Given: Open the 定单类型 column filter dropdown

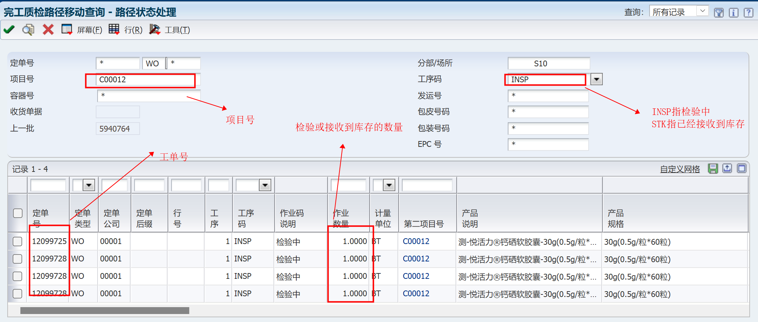Looking at the screenshot, I should tap(89, 185).
